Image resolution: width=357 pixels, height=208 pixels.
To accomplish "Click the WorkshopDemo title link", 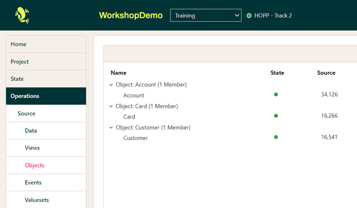I will coord(131,15).
